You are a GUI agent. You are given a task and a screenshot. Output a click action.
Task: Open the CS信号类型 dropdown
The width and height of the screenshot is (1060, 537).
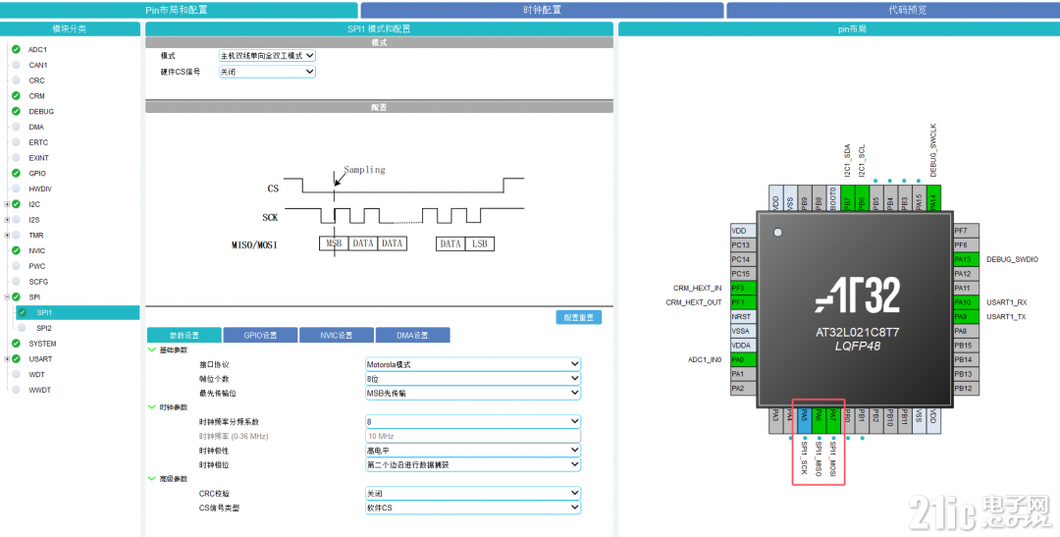coord(472,508)
